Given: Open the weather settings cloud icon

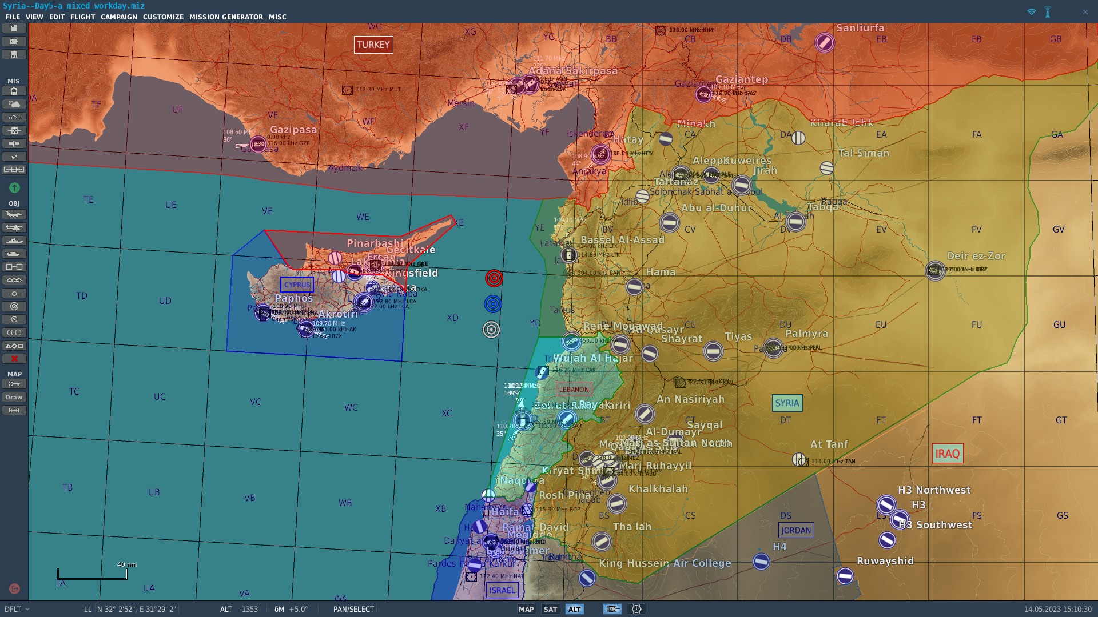Looking at the screenshot, I should (14, 105).
